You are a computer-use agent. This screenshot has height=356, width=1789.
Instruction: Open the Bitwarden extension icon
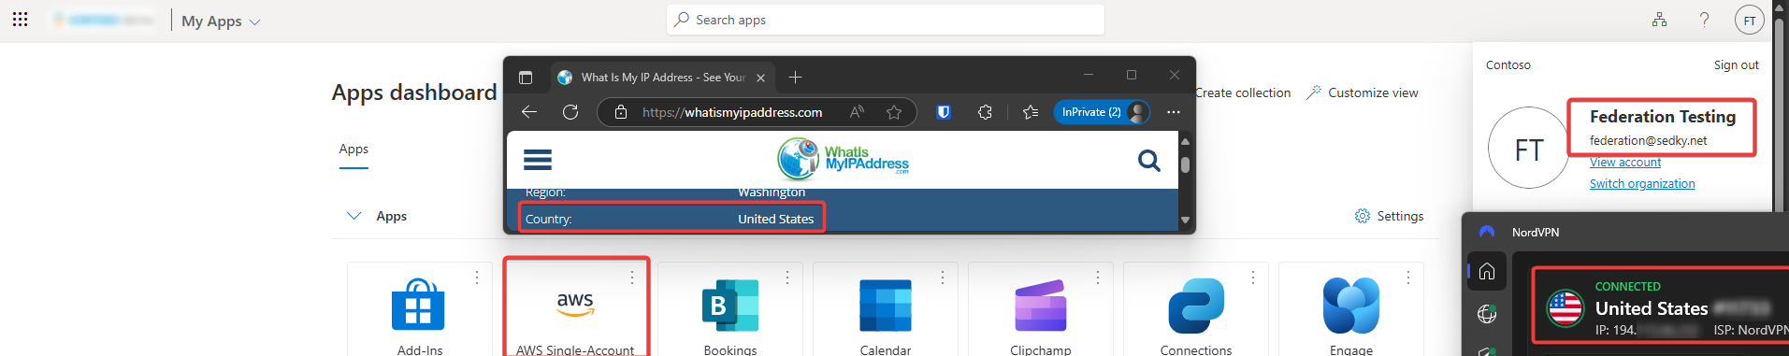pyautogui.click(x=944, y=112)
